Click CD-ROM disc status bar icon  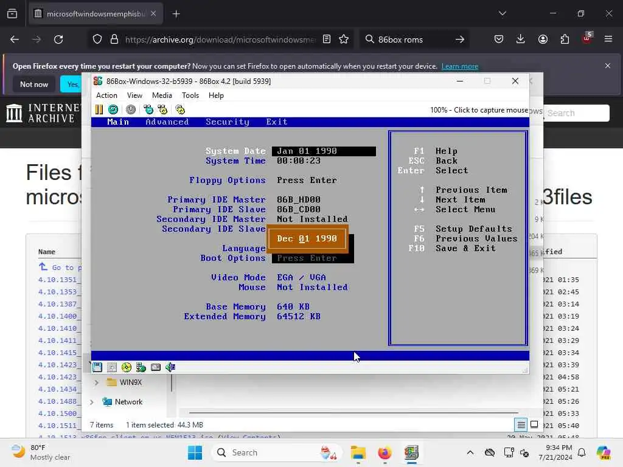tap(127, 367)
